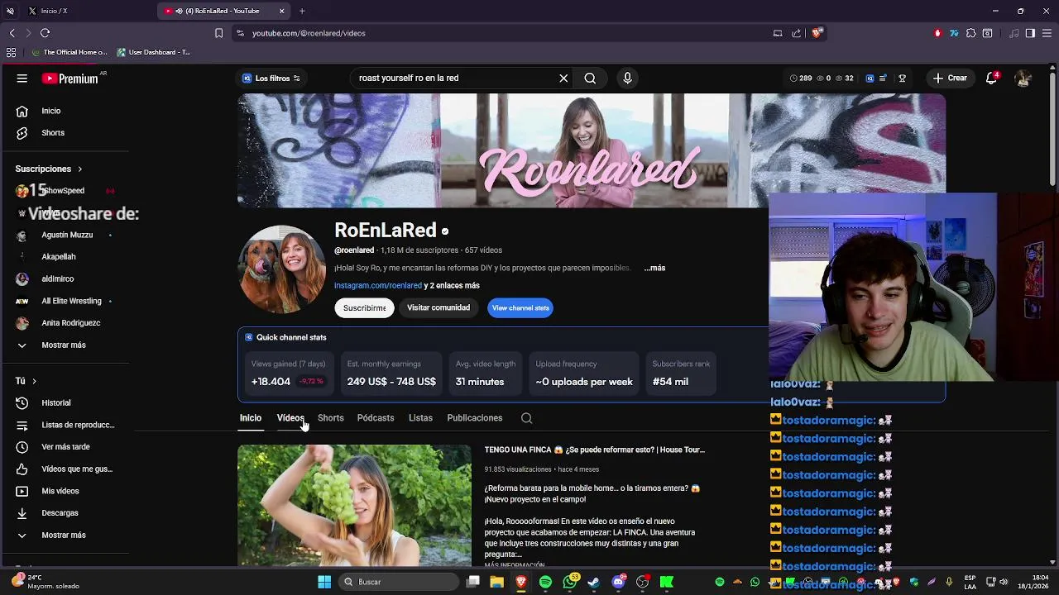Select the Pódcasts channel tab
The image size is (1059, 595).
pos(376,418)
